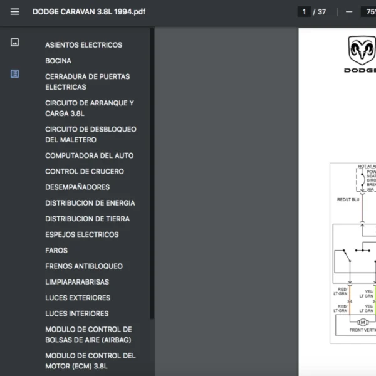Viewport: 376px width, 376px height.
Task: Select CIRCUITO DE DESBLOQUEO DEL MALETERO
Action: [x=90, y=135]
